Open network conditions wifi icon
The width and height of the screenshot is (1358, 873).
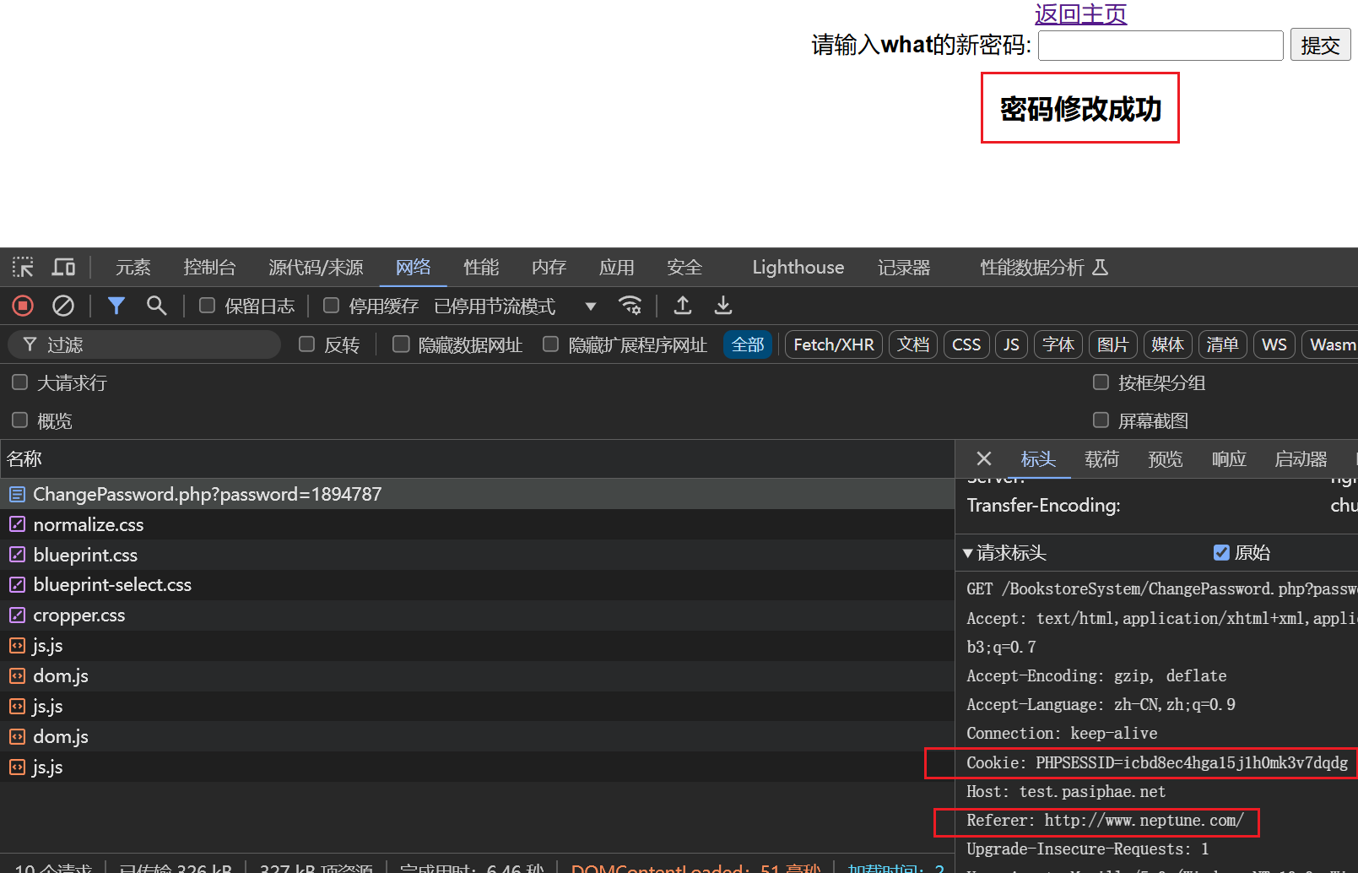point(630,306)
